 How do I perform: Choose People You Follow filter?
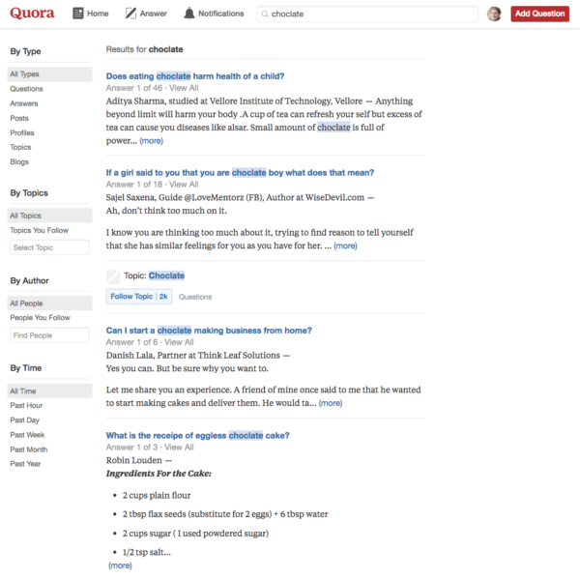(x=40, y=317)
